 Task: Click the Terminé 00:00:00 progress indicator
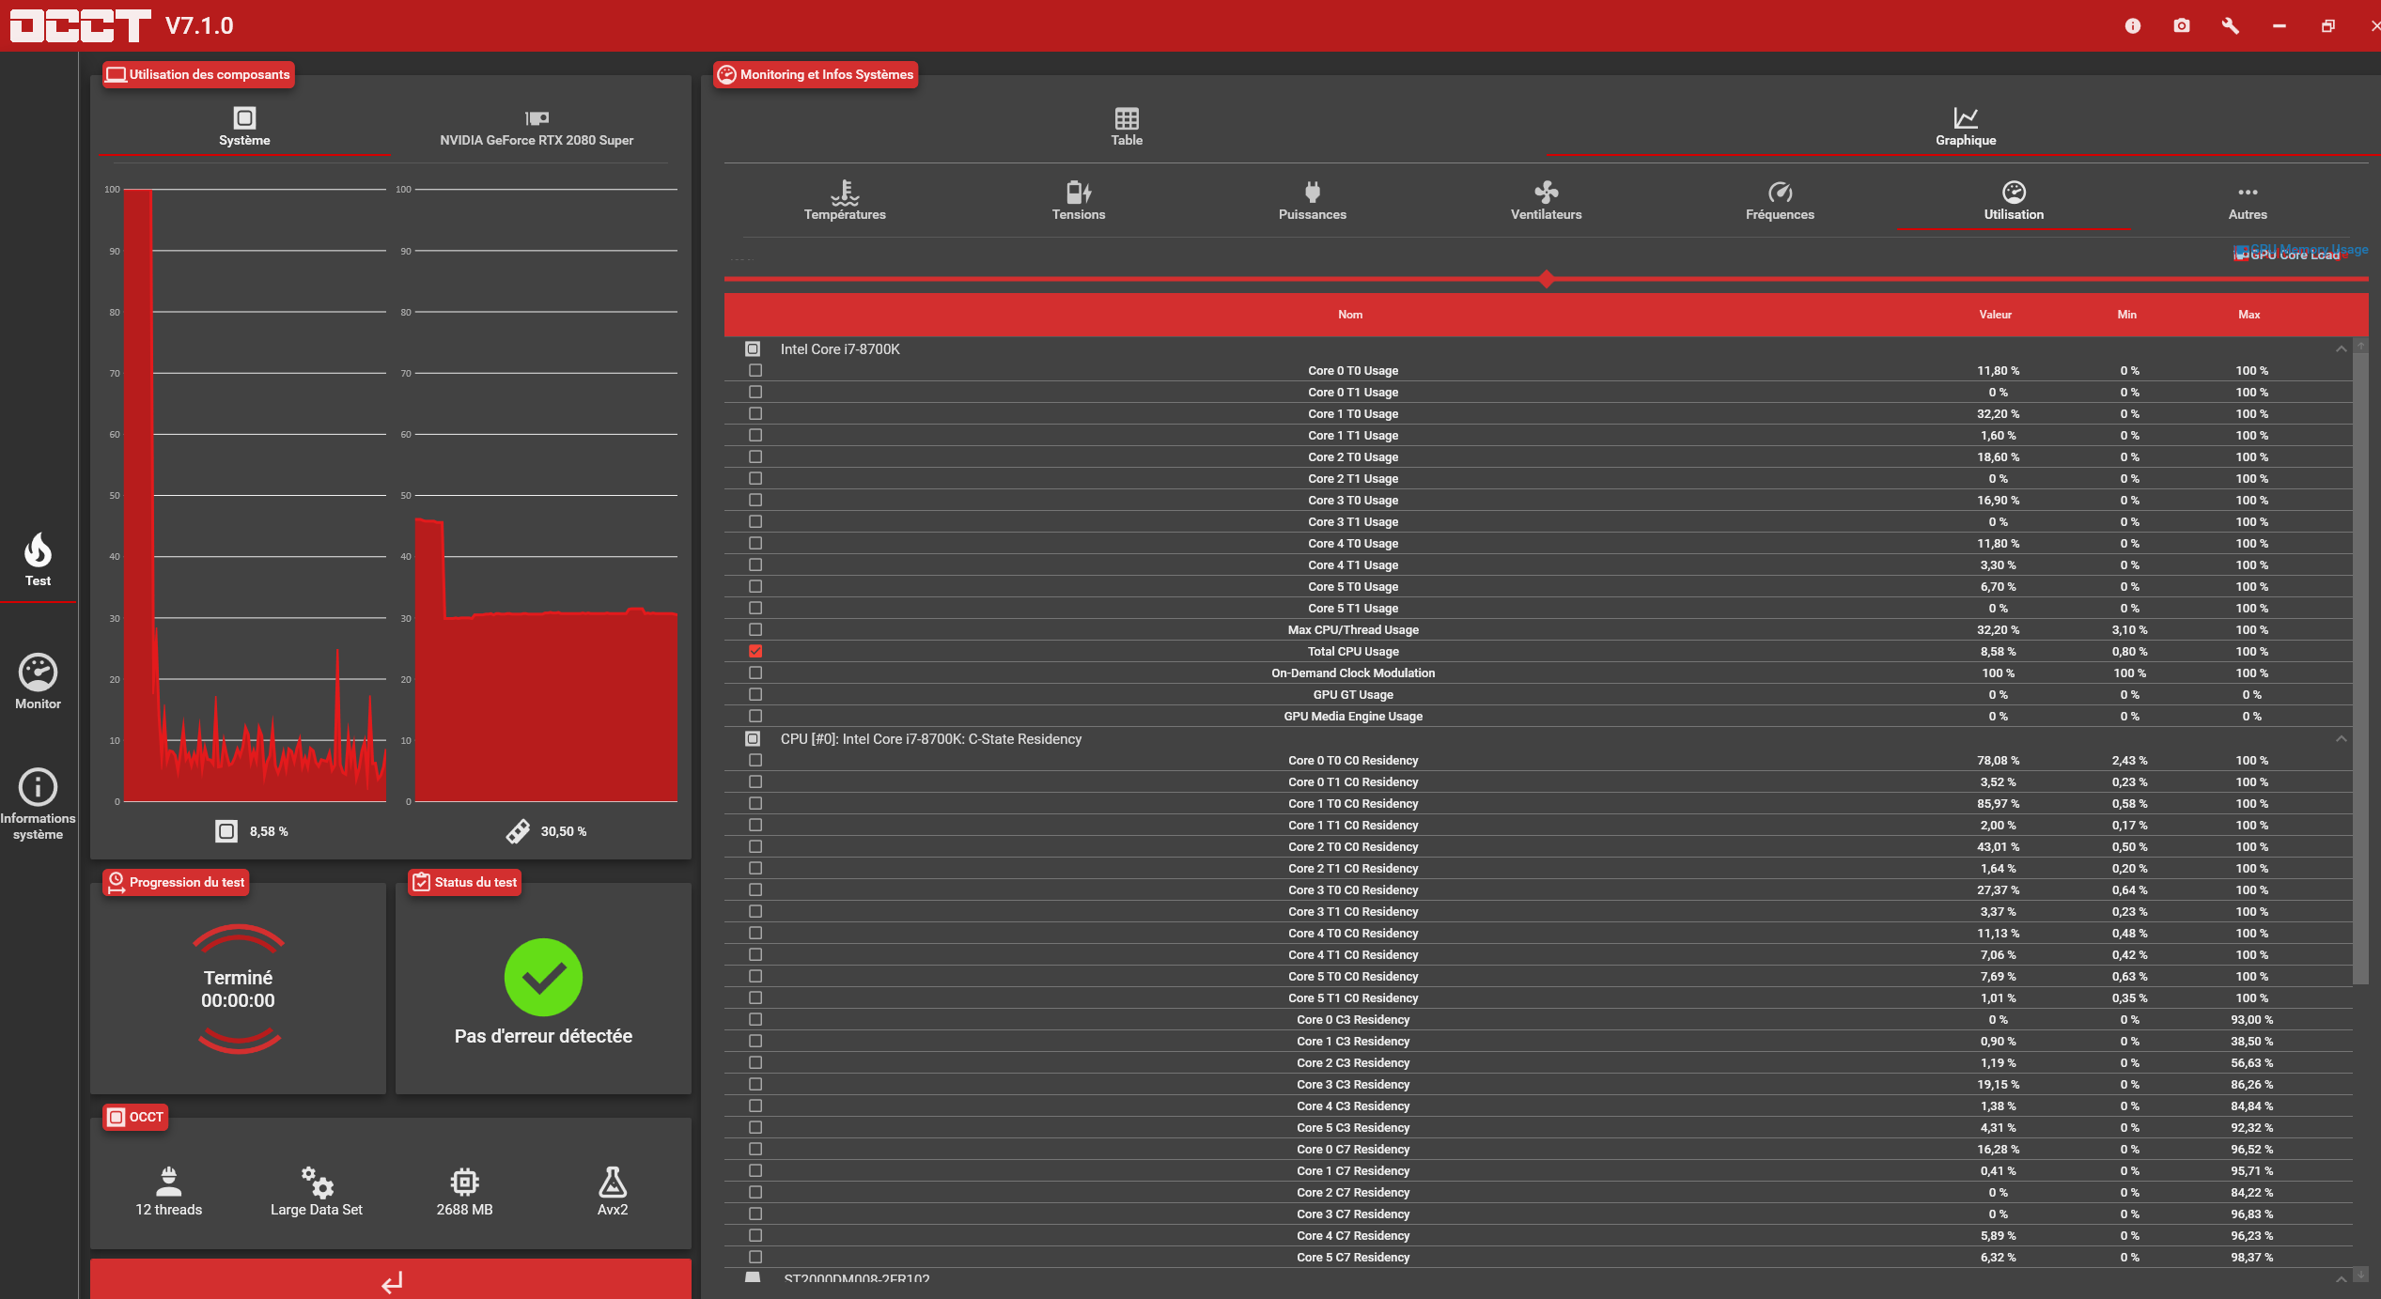[x=239, y=989]
